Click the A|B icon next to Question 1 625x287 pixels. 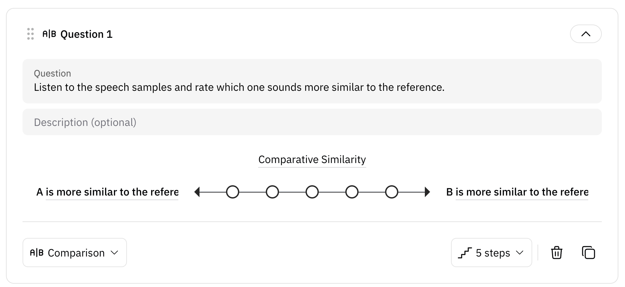tap(49, 34)
